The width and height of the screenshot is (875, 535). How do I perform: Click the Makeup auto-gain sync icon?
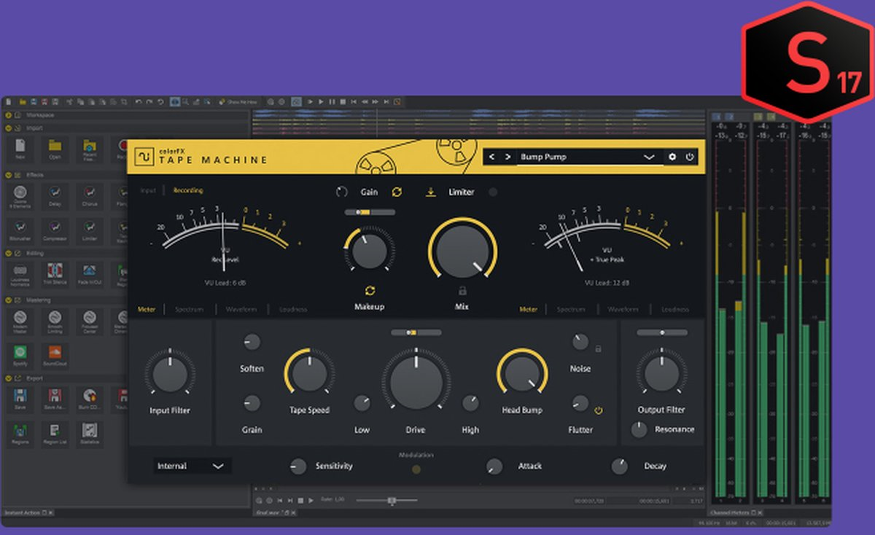coord(370,290)
